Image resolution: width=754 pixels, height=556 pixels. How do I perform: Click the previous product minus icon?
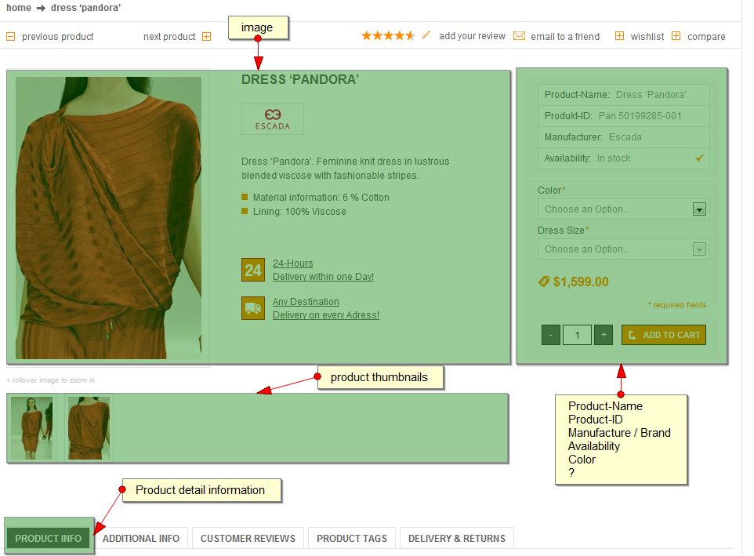(11, 36)
